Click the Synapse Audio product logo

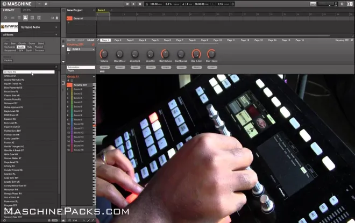point(10,27)
